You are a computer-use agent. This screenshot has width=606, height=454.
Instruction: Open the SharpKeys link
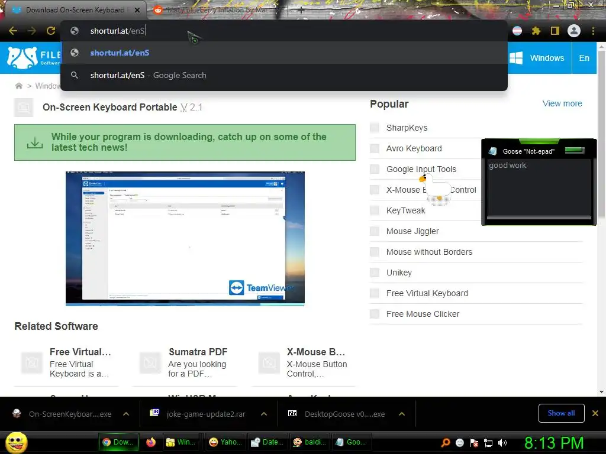pos(407,128)
